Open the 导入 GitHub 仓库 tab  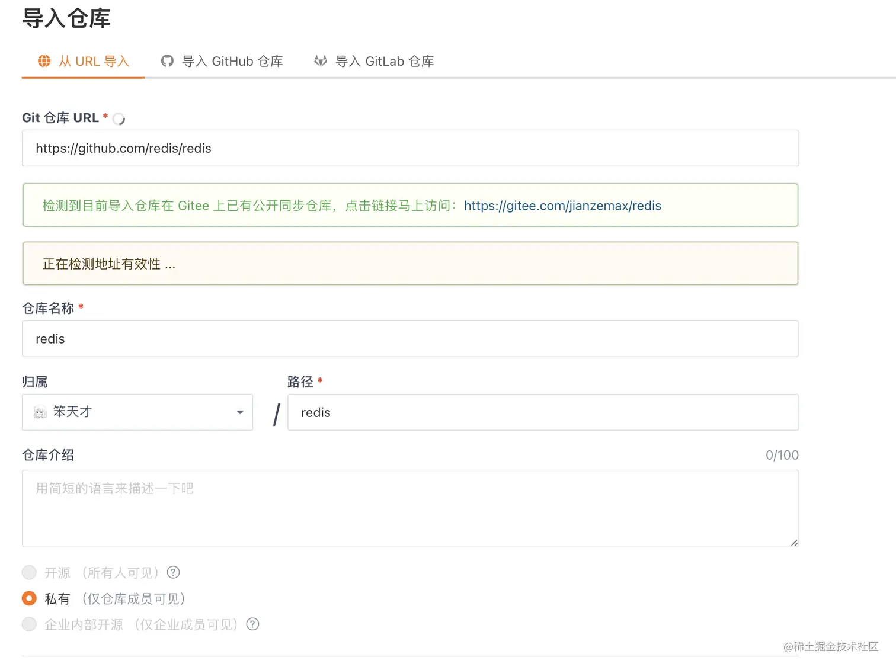click(x=222, y=61)
